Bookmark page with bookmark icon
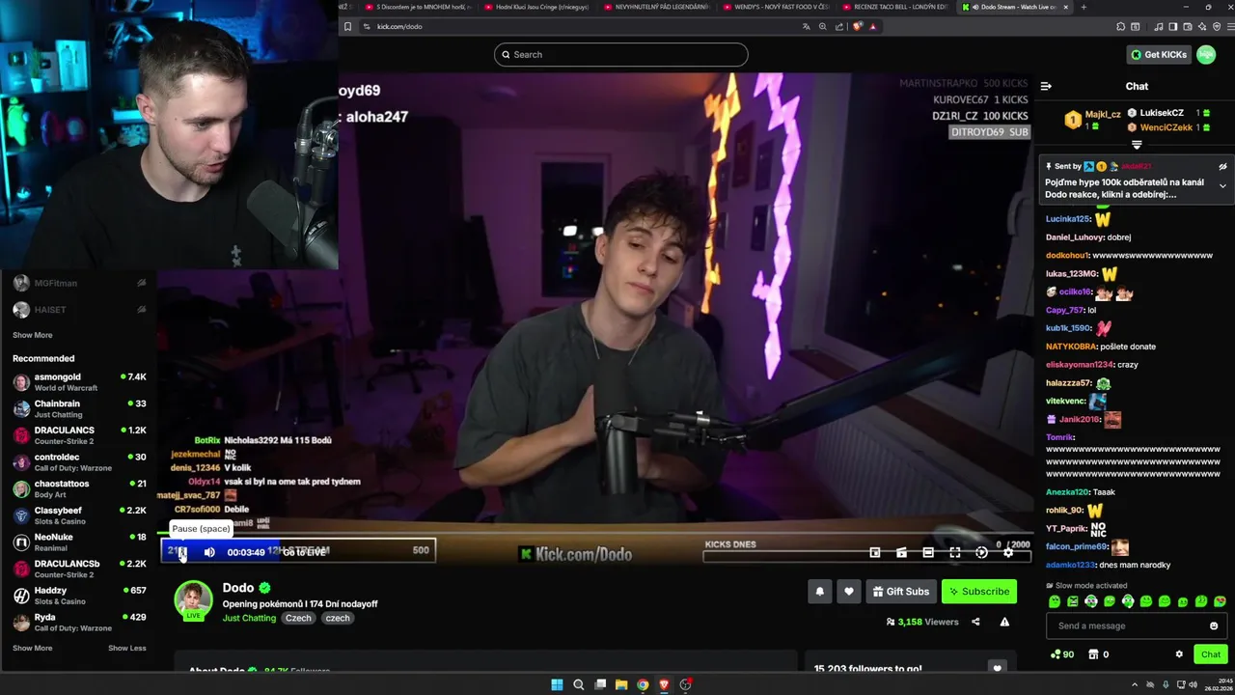This screenshot has height=695, width=1235. [x=346, y=26]
